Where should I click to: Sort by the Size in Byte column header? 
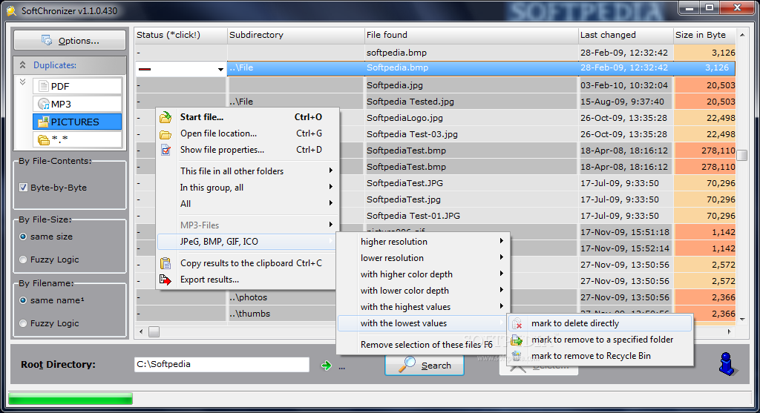(705, 35)
